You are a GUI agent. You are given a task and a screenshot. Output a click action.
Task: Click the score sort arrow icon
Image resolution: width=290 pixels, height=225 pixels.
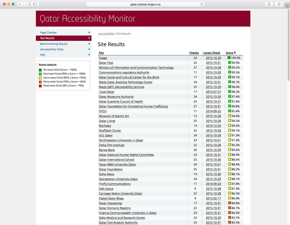point(235,53)
